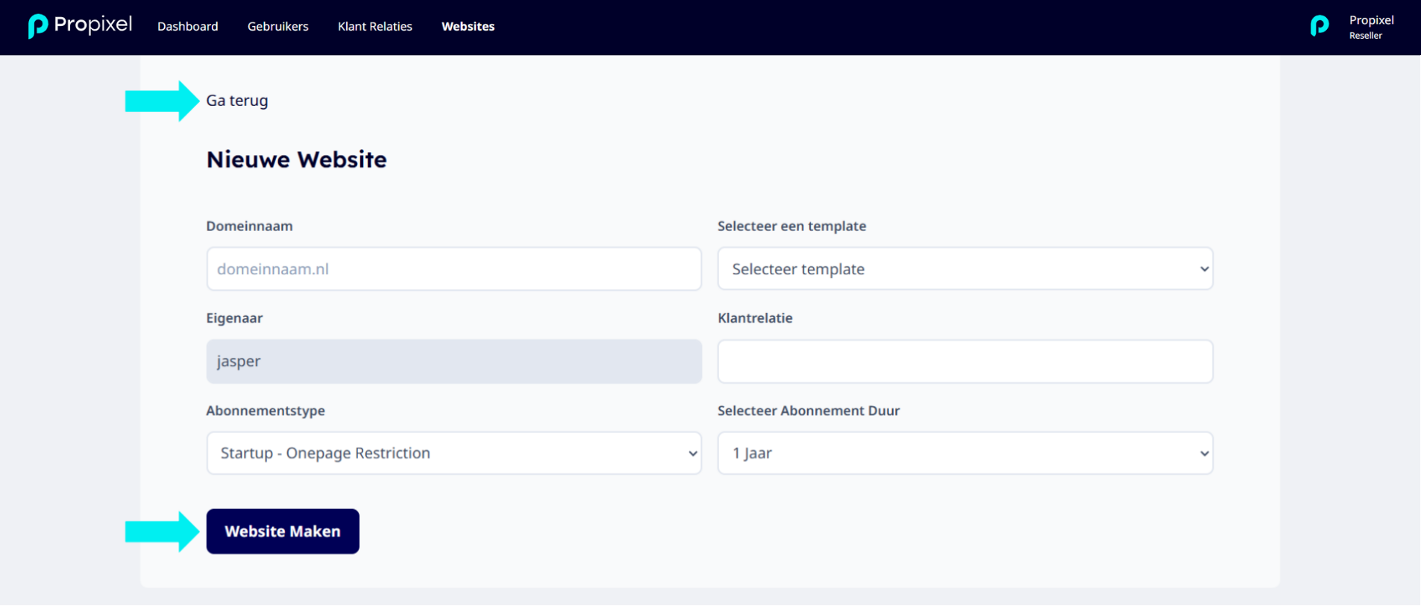Image resolution: width=1421 pixels, height=606 pixels.
Task: Open the Selecteer template dropdown
Action: point(965,269)
